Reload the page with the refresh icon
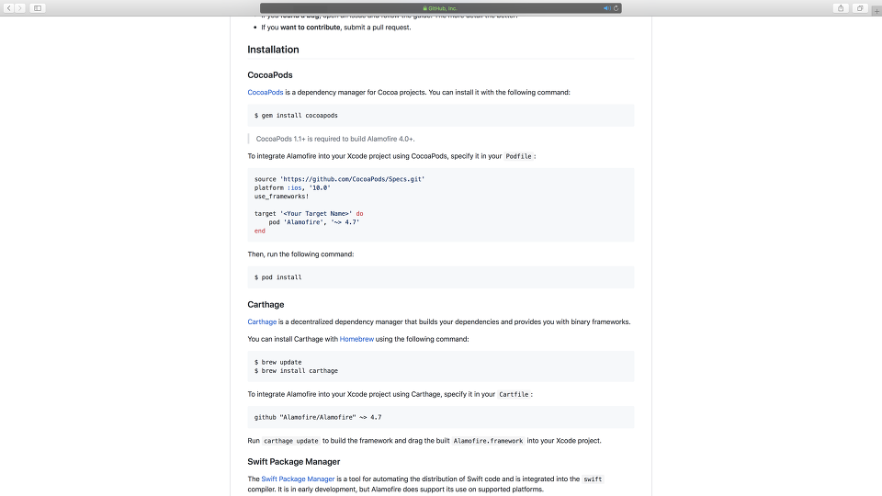The image size is (882, 496). 616,8
